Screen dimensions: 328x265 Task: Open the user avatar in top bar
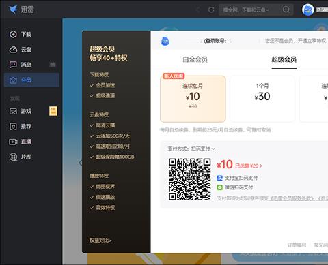307,10
